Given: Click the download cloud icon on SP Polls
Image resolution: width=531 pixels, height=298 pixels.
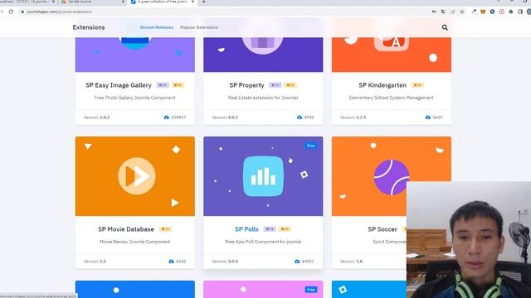Looking at the screenshot, I should click(297, 262).
